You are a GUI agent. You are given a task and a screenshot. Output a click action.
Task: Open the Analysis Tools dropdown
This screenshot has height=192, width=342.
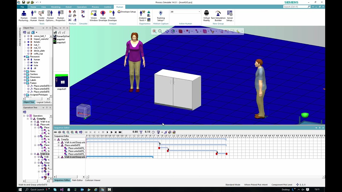pos(142,16)
